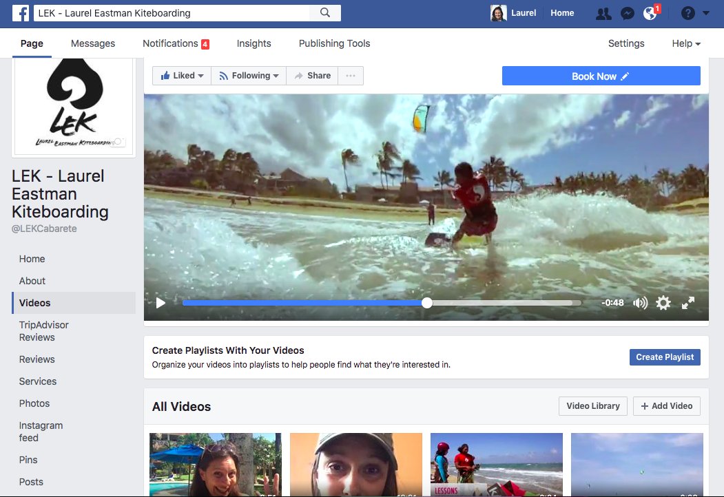Viewport: 724px width, 497px height.
Task: Click Add Video button
Action: [x=666, y=406]
